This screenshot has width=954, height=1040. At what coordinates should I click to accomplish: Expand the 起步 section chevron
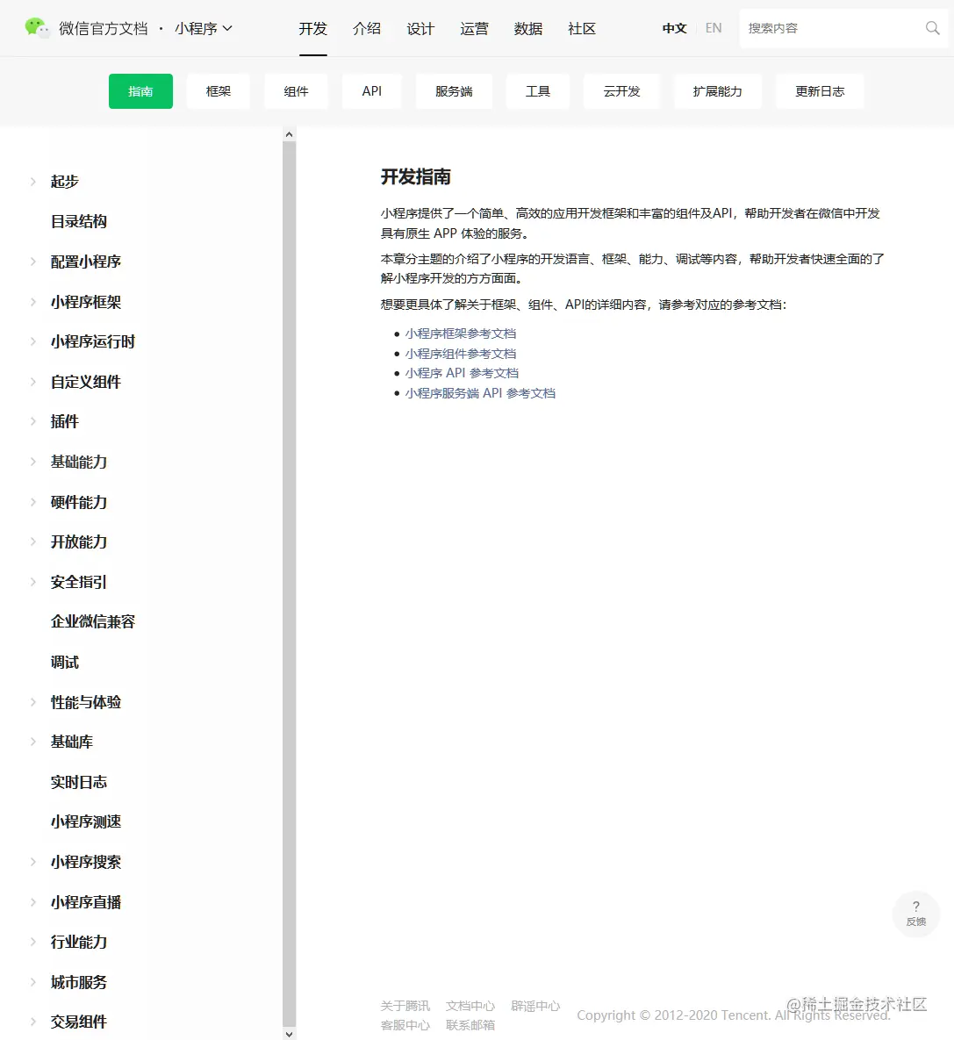pos(33,181)
